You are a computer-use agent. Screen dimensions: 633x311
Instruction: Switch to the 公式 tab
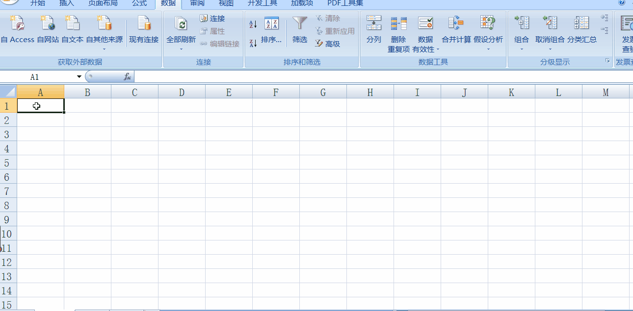click(139, 3)
